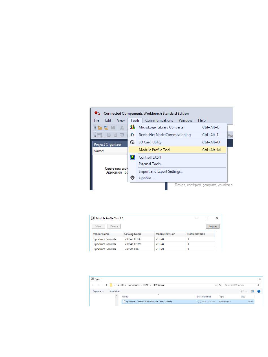Expand the Organize dropdown
The image size is (268, 357).
coord(98,291)
